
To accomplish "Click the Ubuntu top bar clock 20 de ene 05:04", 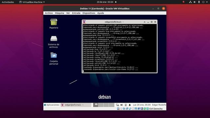I will [105, 2].
